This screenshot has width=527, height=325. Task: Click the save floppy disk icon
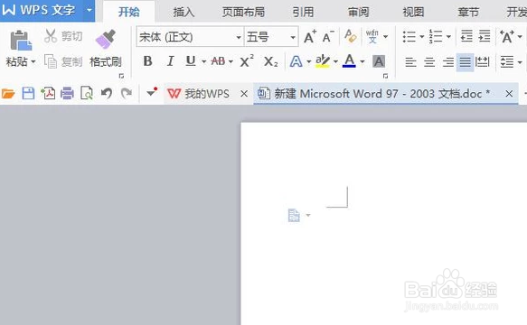coord(28,93)
